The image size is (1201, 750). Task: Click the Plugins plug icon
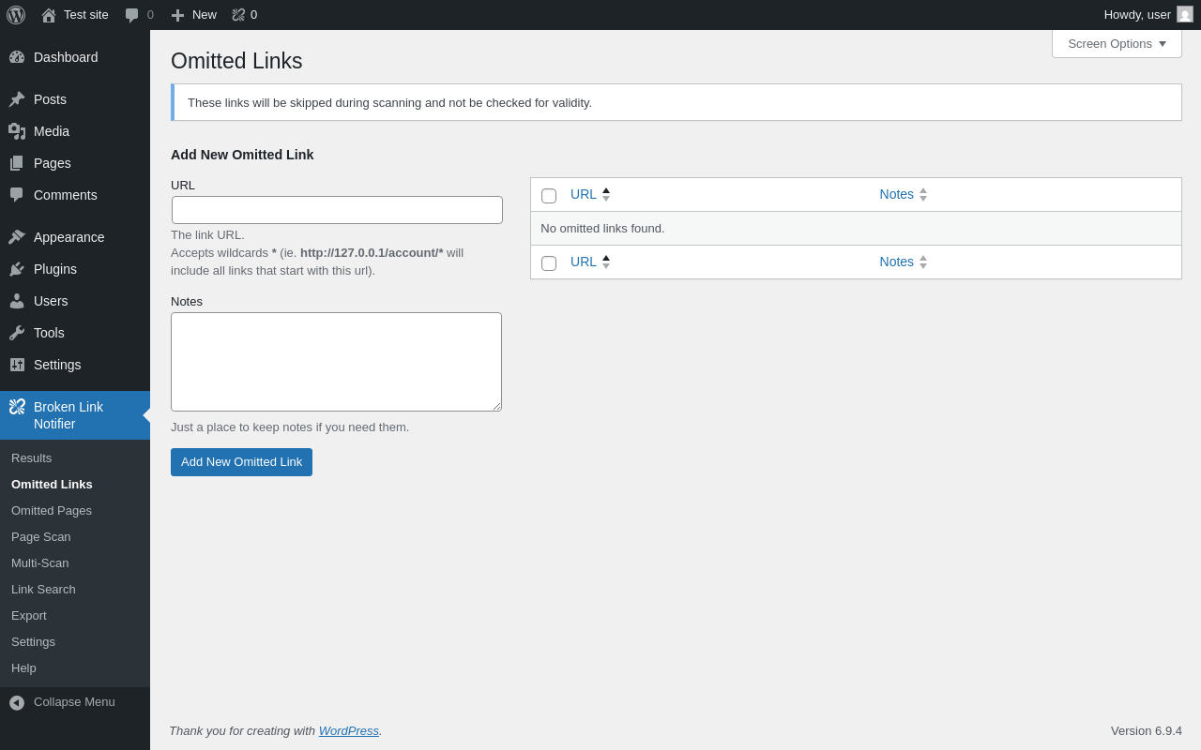coord(17,269)
